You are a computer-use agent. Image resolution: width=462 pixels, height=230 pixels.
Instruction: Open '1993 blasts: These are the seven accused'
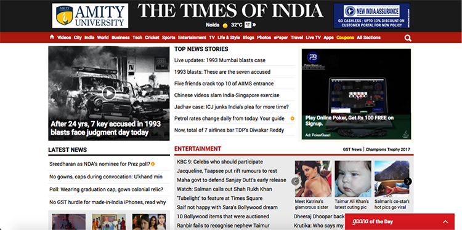click(x=222, y=72)
